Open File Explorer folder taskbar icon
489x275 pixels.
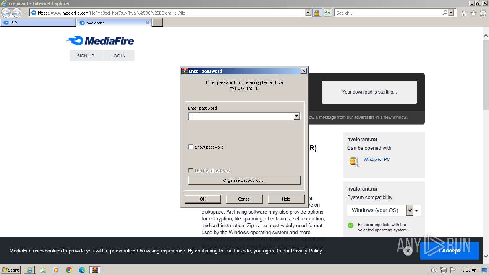43,270
